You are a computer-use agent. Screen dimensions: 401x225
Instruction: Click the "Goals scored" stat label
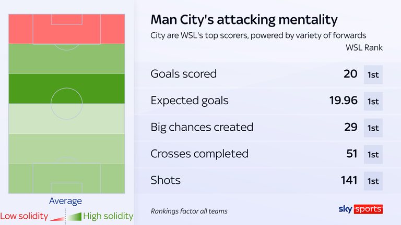point(183,74)
